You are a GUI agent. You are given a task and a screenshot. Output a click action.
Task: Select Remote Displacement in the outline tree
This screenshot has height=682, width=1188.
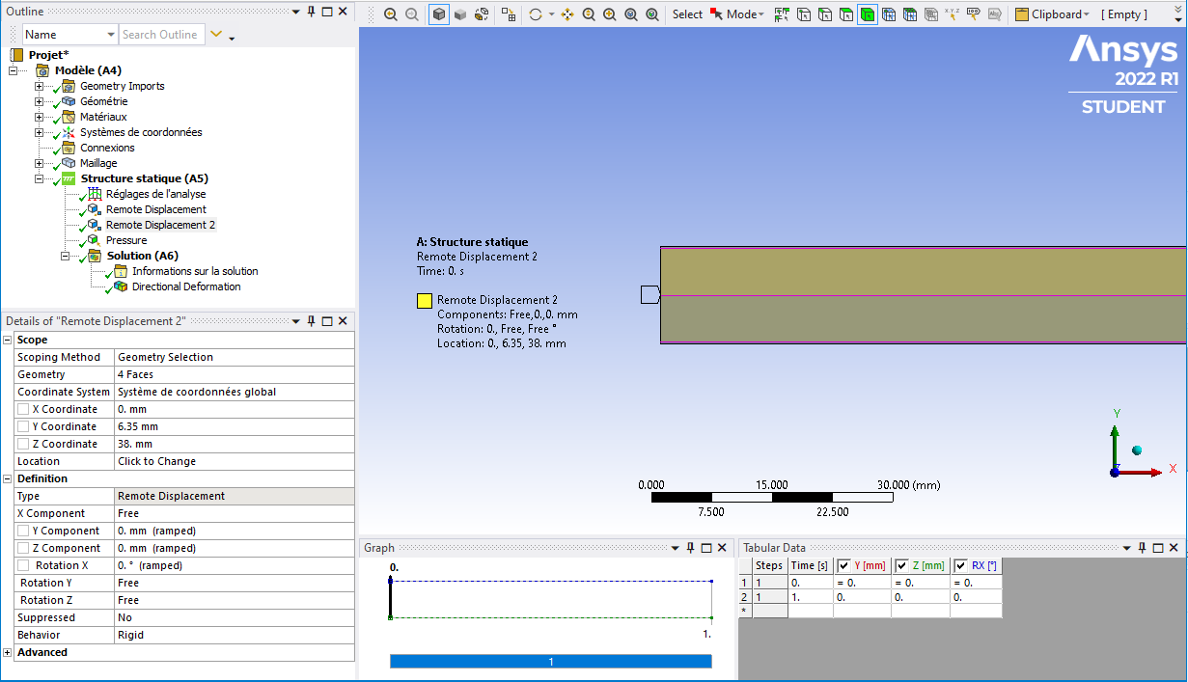155,209
